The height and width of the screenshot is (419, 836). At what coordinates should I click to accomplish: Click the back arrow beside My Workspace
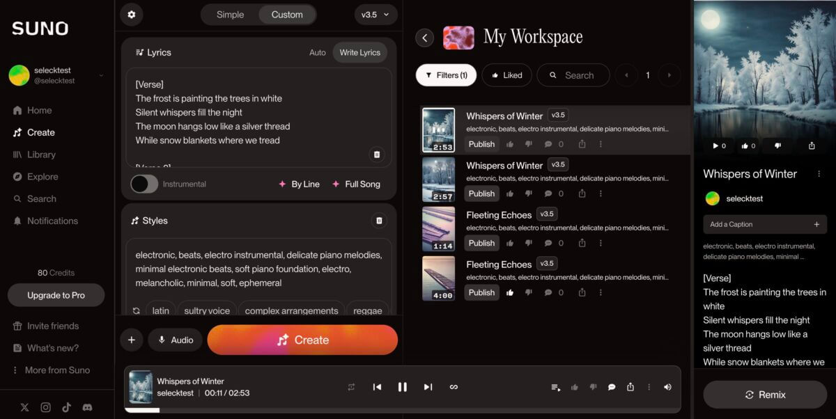(425, 38)
